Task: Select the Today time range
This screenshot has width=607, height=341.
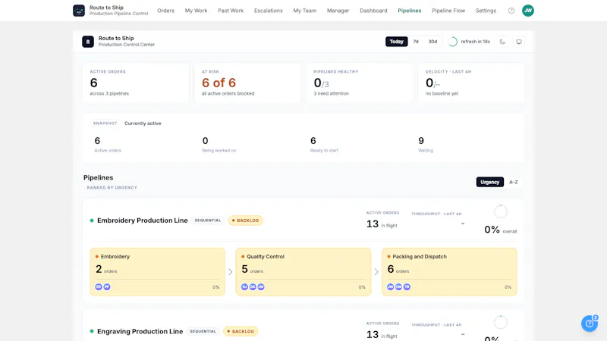Action: [396, 42]
